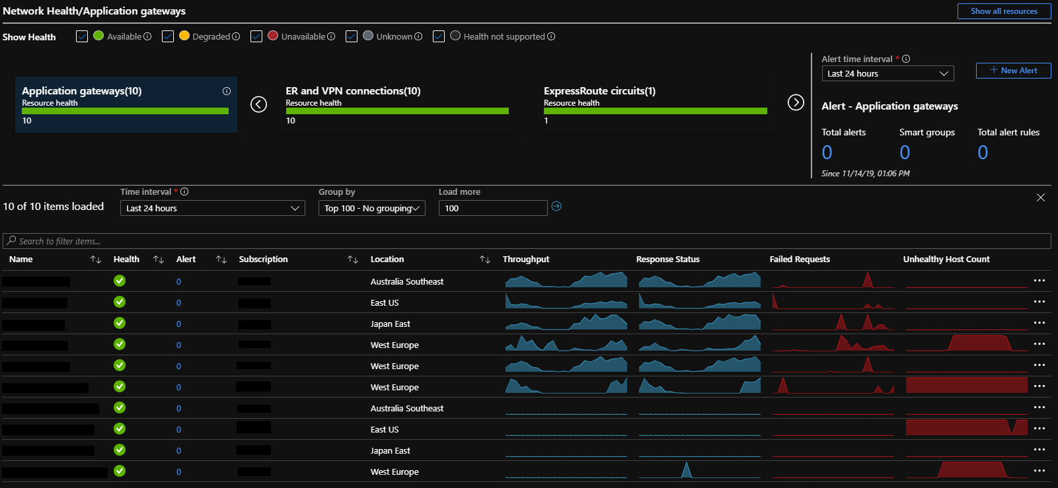The width and height of the screenshot is (1058, 488).
Task: Go to previous resource cards with left arrow
Action: (x=258, y=104)
